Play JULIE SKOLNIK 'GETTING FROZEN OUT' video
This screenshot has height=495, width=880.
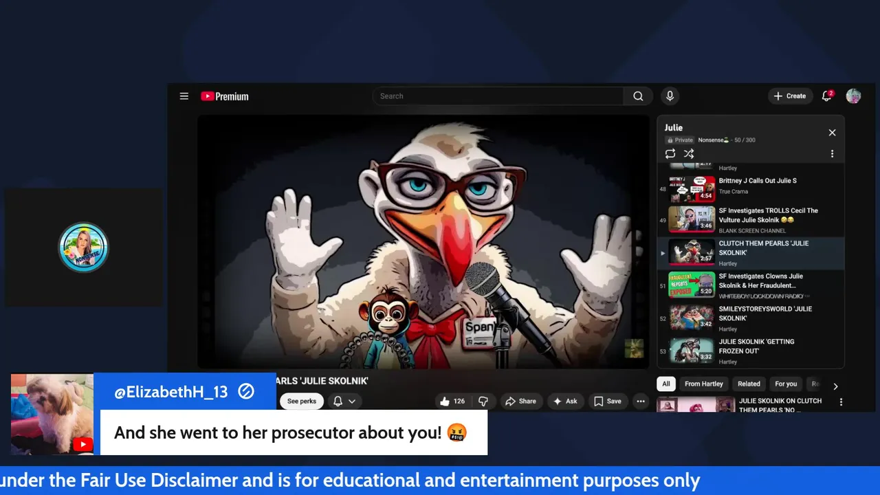tap(751, 351)
